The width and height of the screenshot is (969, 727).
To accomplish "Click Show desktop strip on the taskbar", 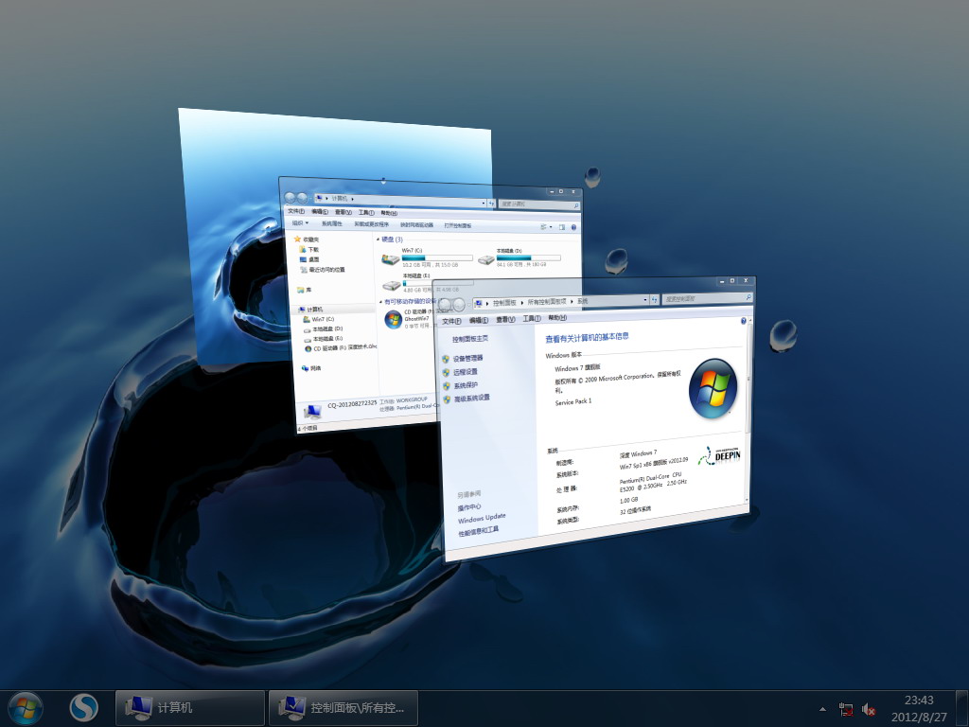I will point(962,708).
